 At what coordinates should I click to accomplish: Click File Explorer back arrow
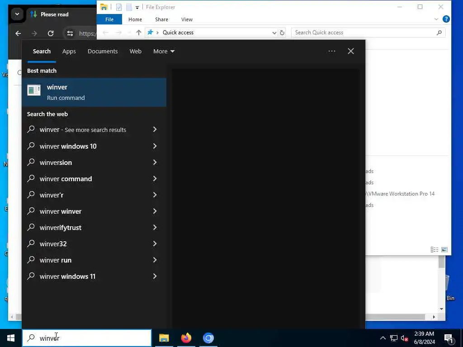(106, 33)
